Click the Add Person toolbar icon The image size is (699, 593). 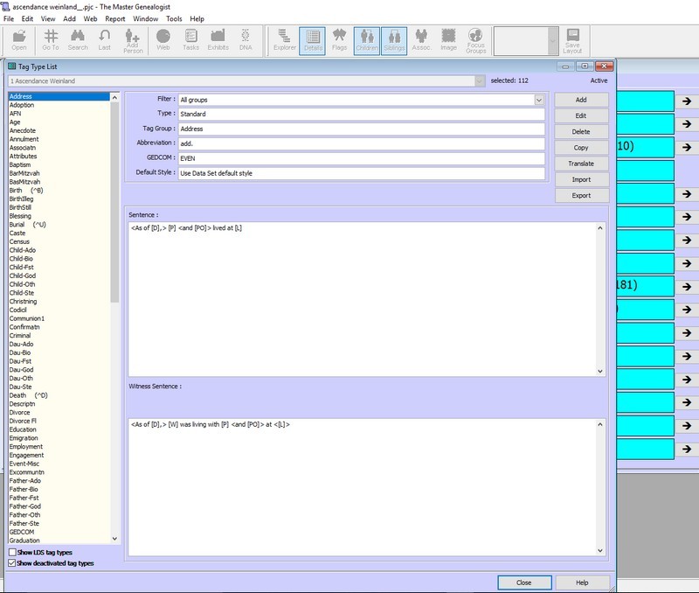(133, 40)
